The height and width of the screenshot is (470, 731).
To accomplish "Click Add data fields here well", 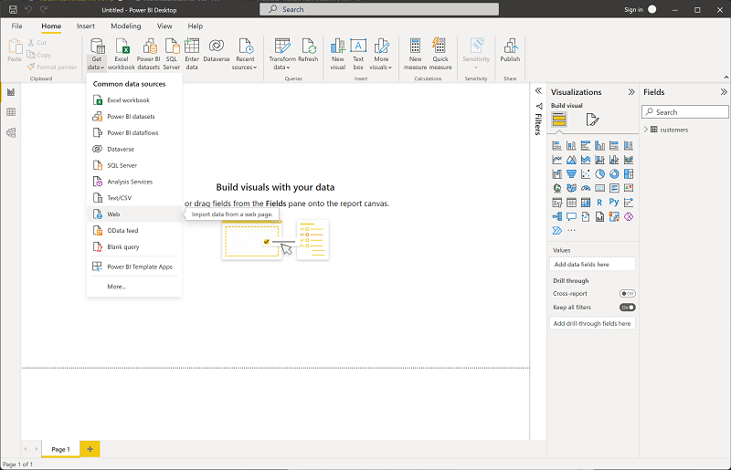I will tap(592, 264).
